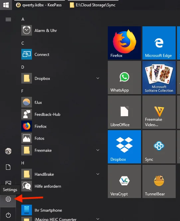Open the Connect app

pyautogui.click(x=61, y=54)
